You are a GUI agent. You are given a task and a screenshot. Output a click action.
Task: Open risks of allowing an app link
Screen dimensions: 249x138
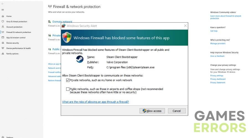(95, 102)
